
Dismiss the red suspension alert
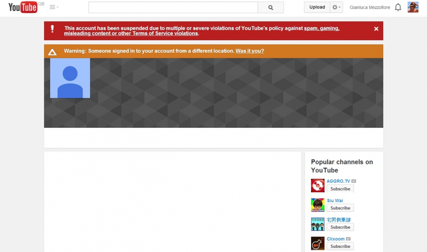(376, 29)
